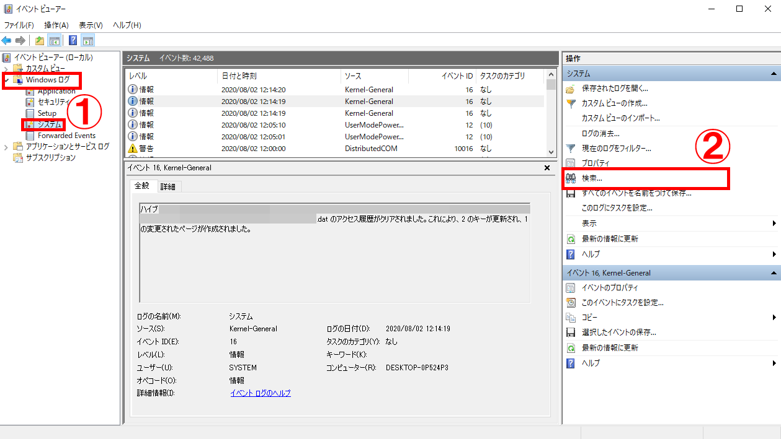Image resolution: width=781 pixels, height=439 pixels.
Task: Click the event list scrollbar down arrow
Action: click(551, 152)
